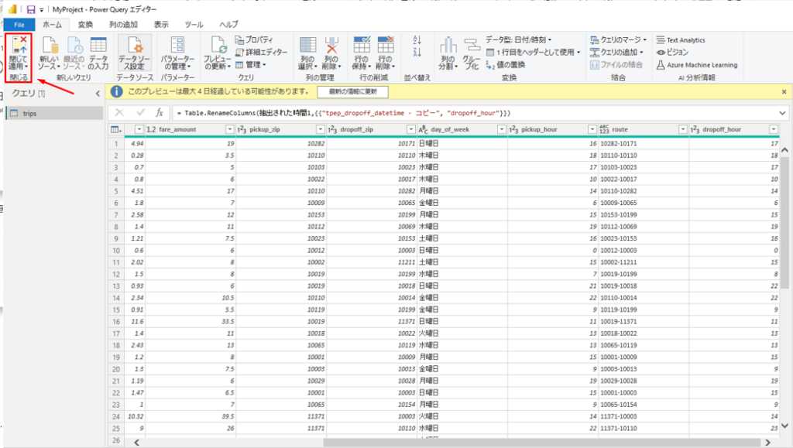This screenshot has width=793, height=448.
Task: Open the データ型: 日付/時刻 dropdown
Action: (x=520, y=39)
